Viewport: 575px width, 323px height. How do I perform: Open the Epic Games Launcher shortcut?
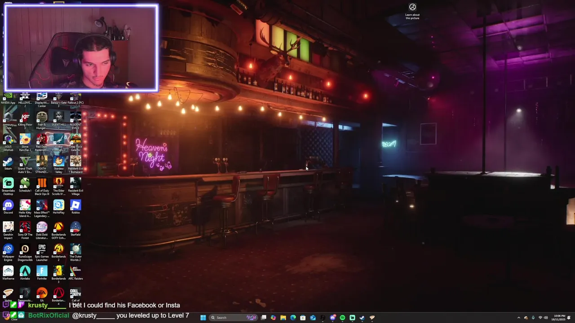42,252
